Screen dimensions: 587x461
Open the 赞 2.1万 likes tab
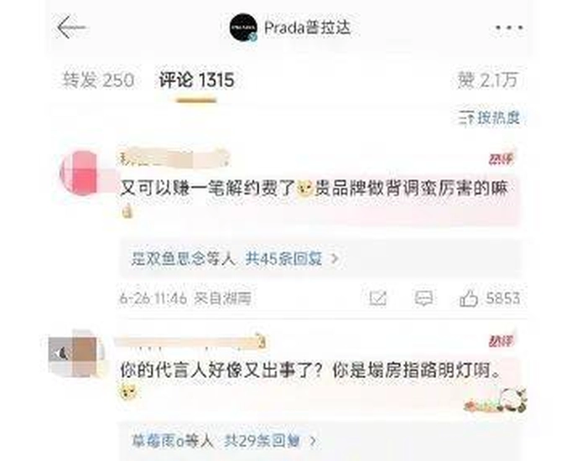tap(487, 80)
